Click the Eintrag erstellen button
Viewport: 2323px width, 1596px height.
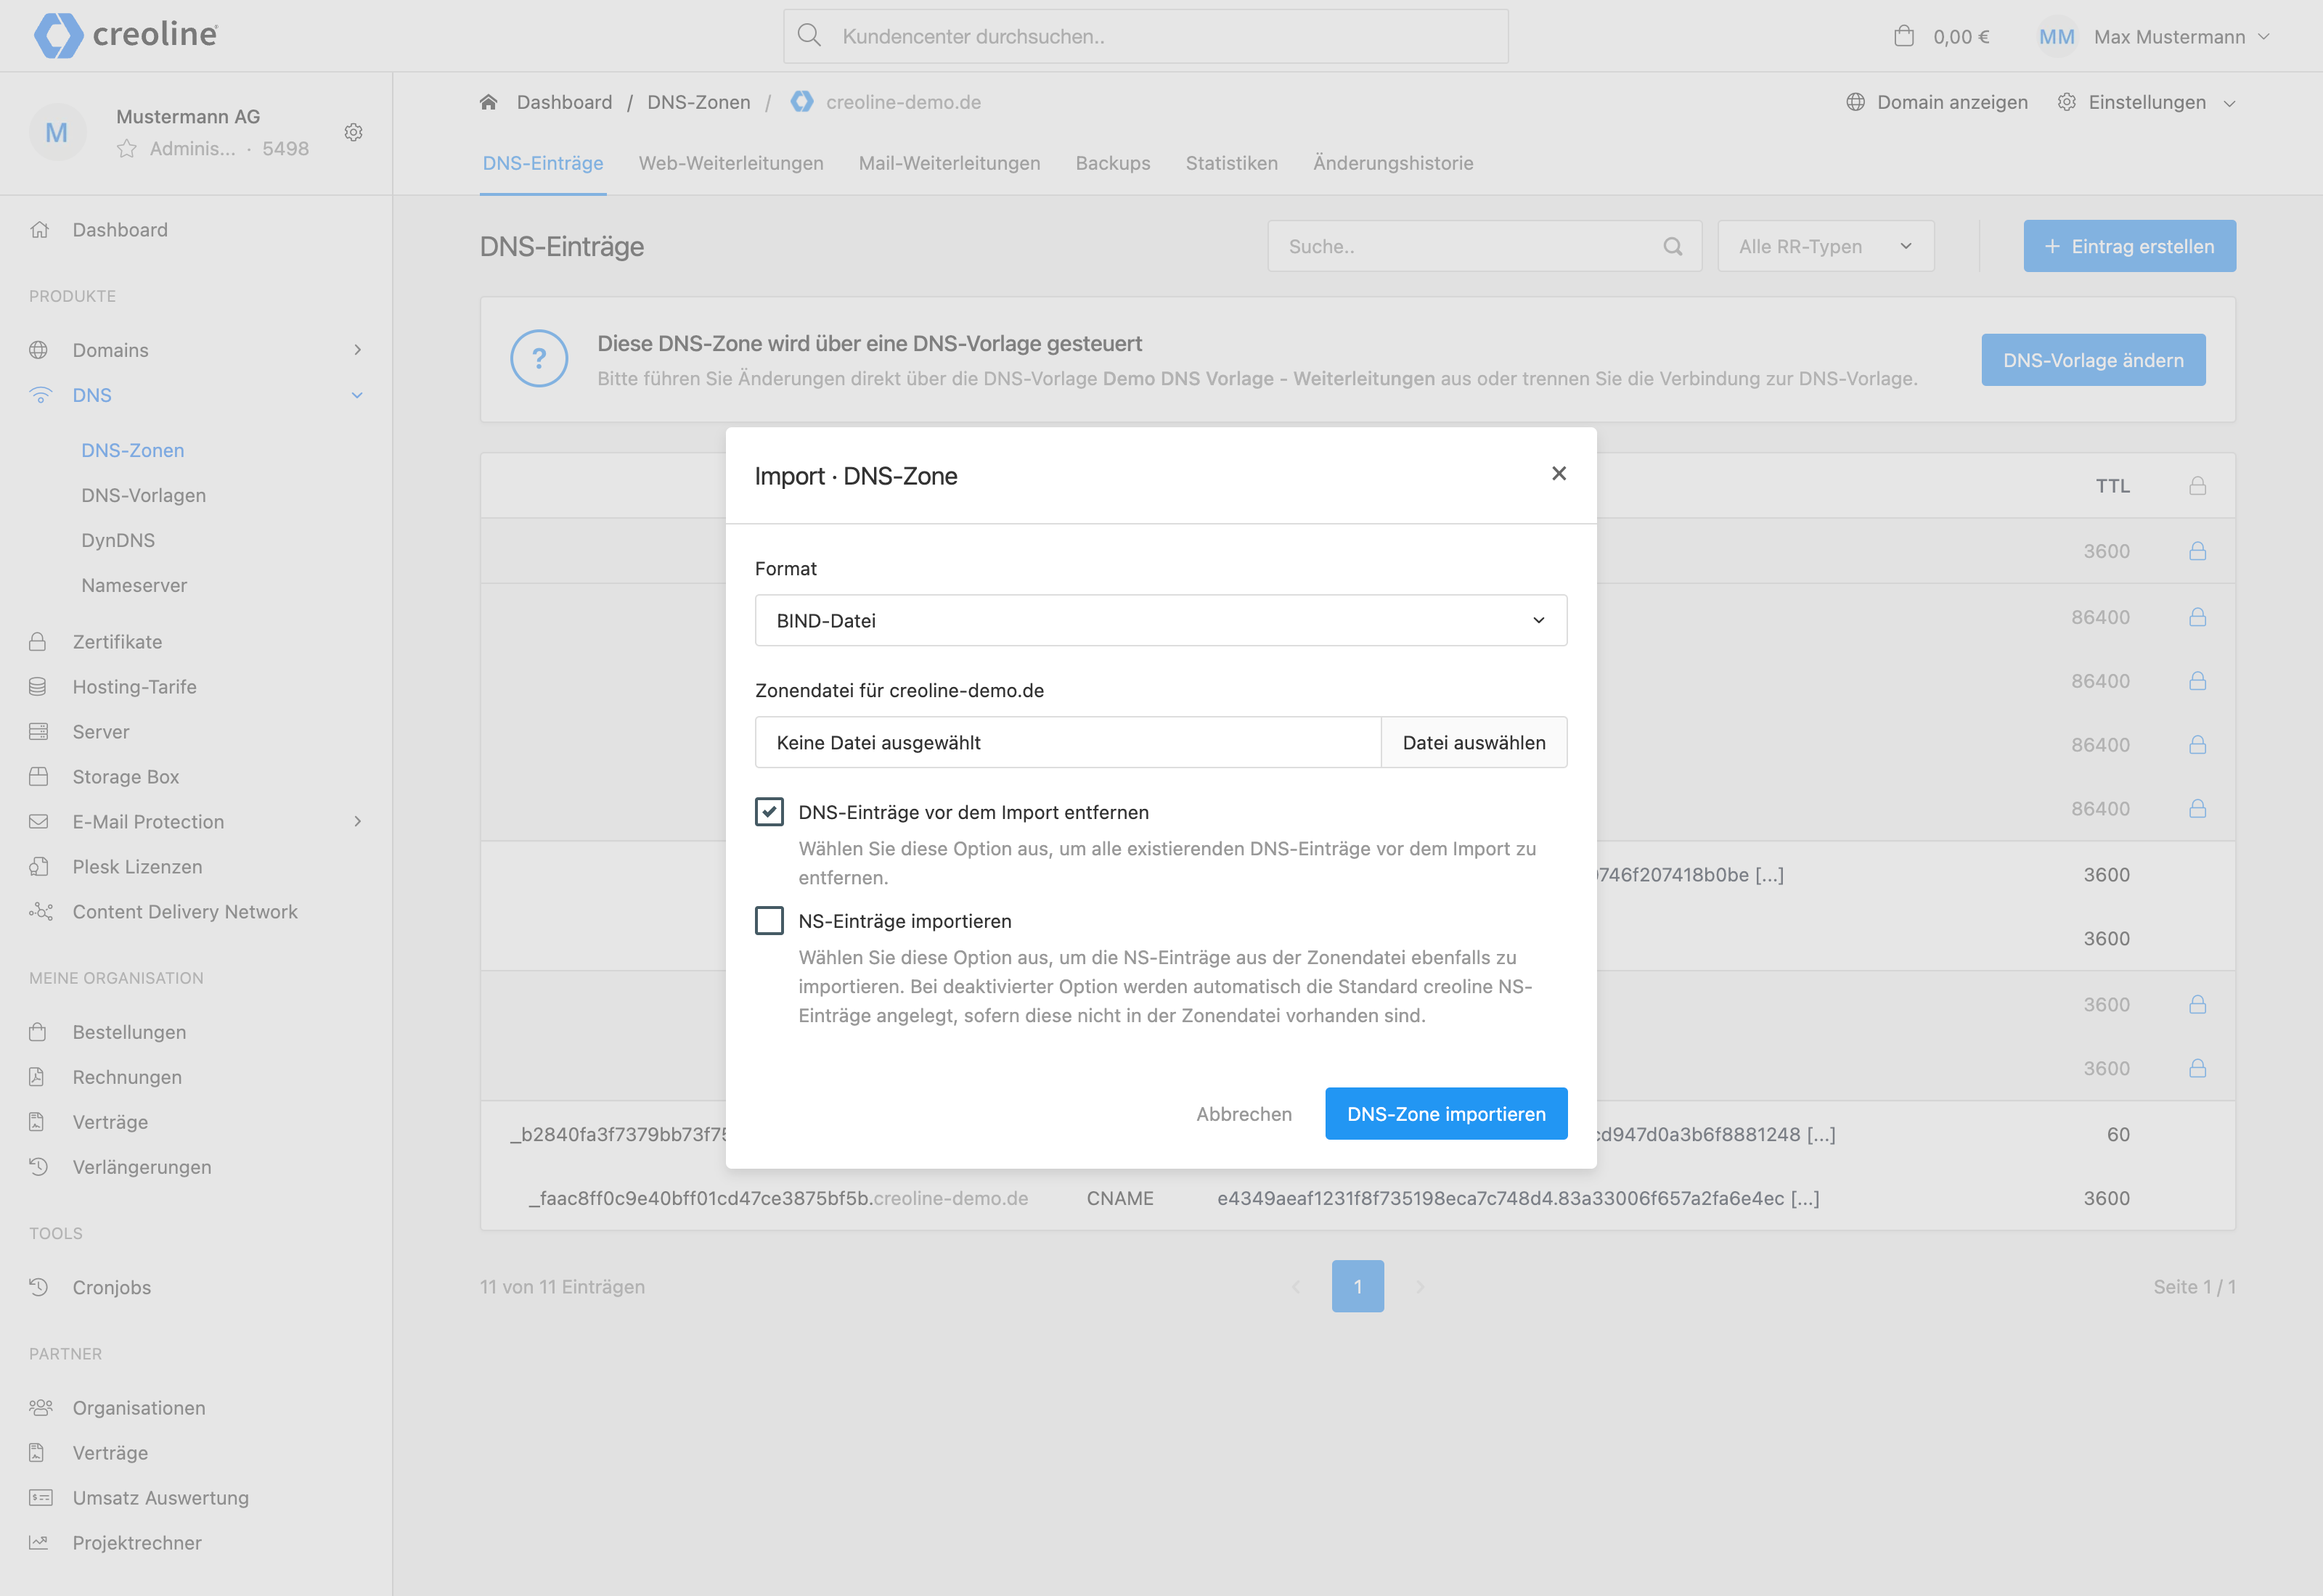pyautogui.click(x=2129, y=246)
